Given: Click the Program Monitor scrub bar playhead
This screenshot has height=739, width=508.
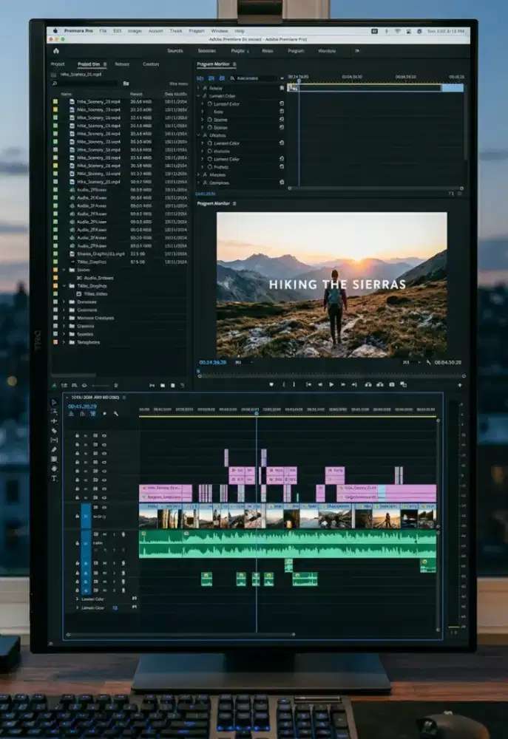Looking at the screenshot, I should click(199, 372).
